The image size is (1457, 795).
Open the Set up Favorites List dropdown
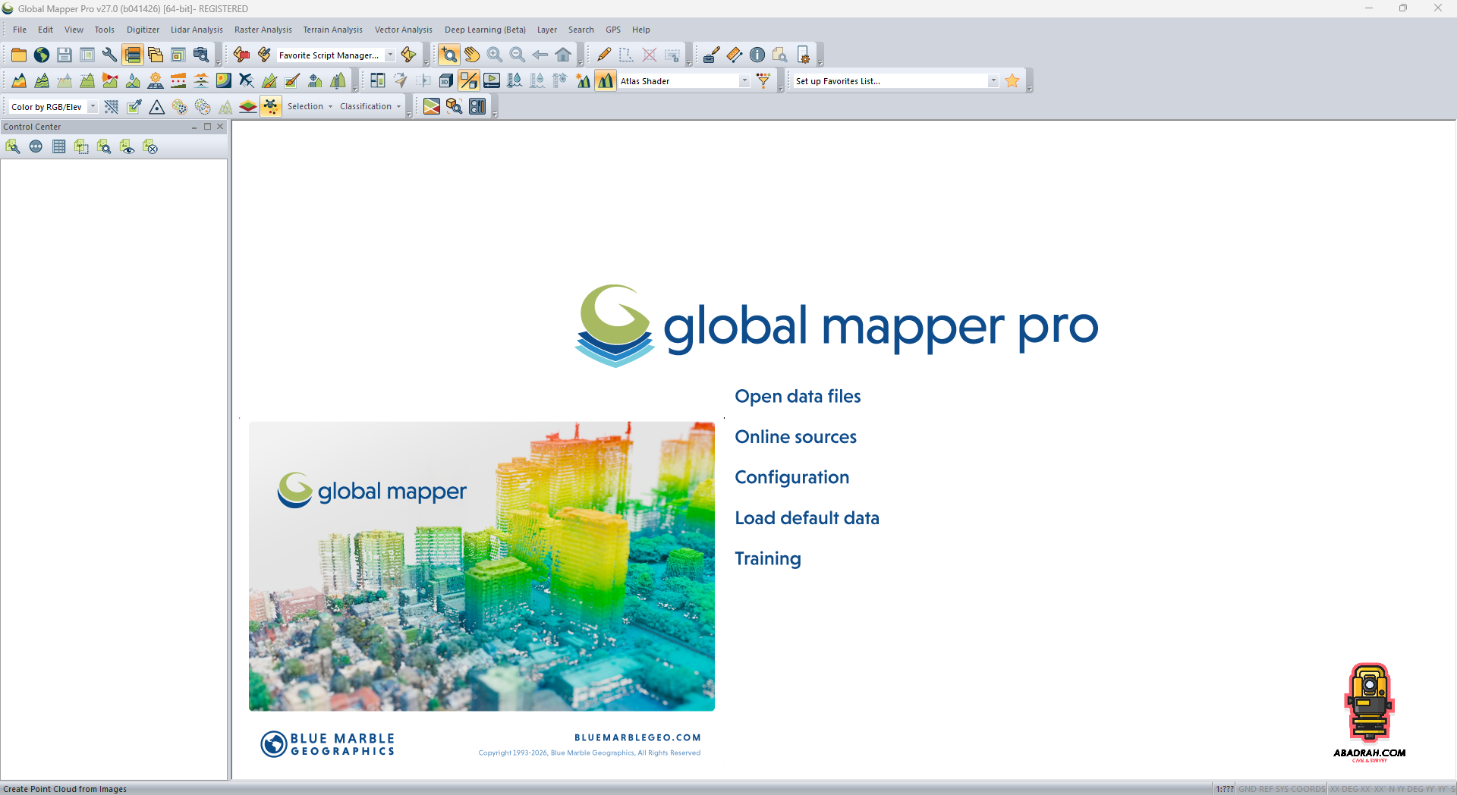pyautogui.click(x=993, y=80)
